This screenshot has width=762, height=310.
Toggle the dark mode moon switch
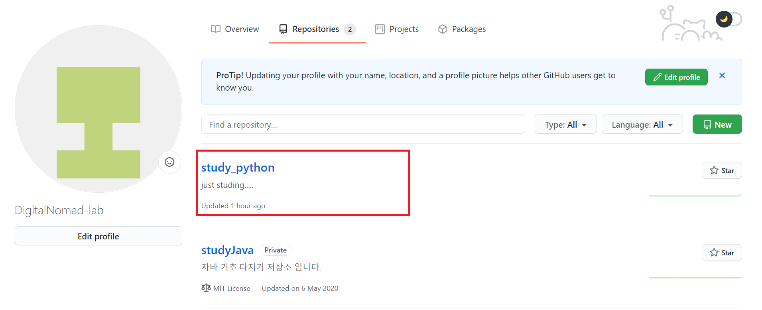[x=728, y=19]
